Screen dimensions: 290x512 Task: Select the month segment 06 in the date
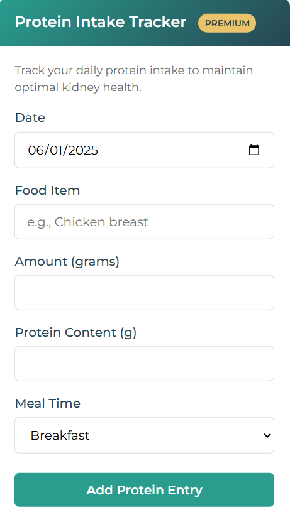point(34,150)
